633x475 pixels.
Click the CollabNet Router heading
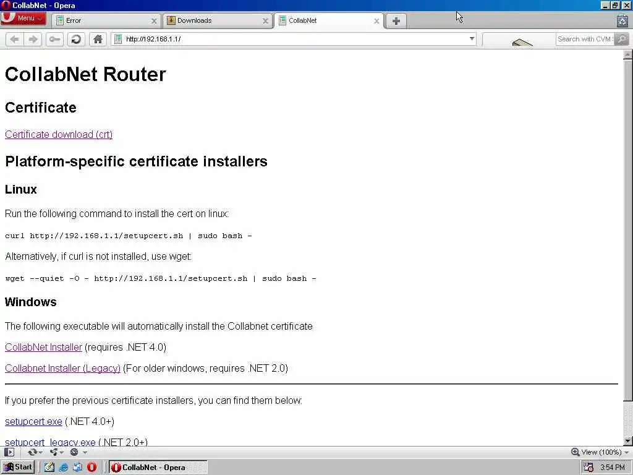click(85, 74)
